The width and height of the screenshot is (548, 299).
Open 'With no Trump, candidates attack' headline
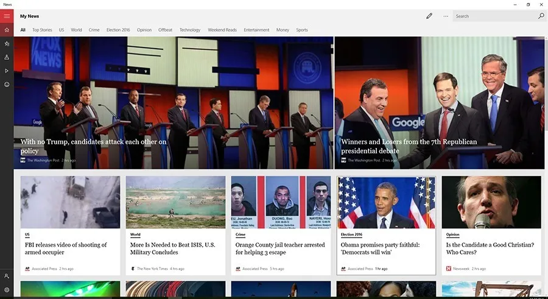click(x=93, y=146)
